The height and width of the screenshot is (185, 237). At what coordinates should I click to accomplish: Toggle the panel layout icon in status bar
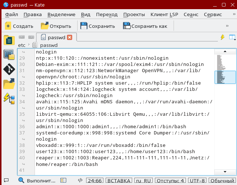coord(63,180)
